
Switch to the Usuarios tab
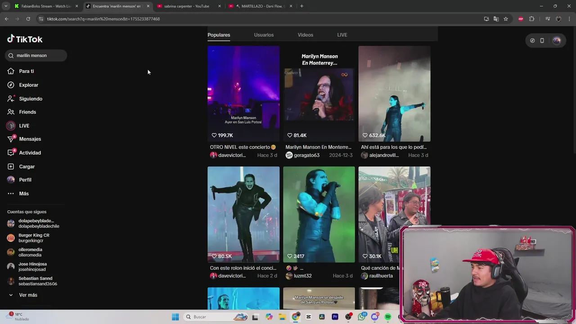(x=264, y=35)
